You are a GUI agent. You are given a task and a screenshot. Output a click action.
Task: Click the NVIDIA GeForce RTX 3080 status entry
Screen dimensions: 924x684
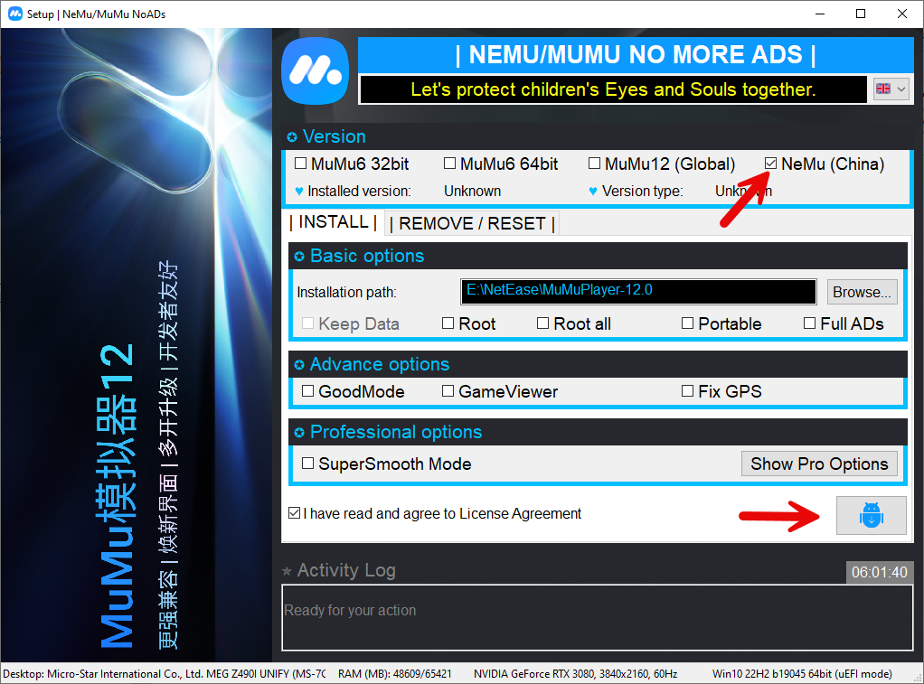pos(575,673)
